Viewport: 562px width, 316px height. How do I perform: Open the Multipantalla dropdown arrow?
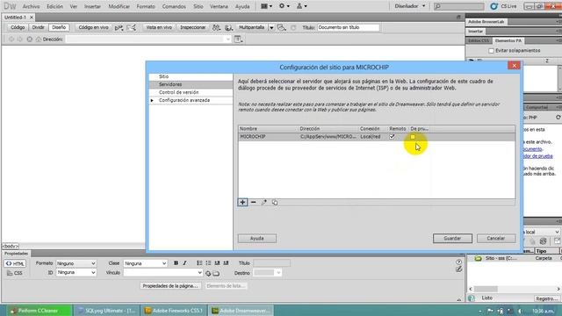(271, 27)
